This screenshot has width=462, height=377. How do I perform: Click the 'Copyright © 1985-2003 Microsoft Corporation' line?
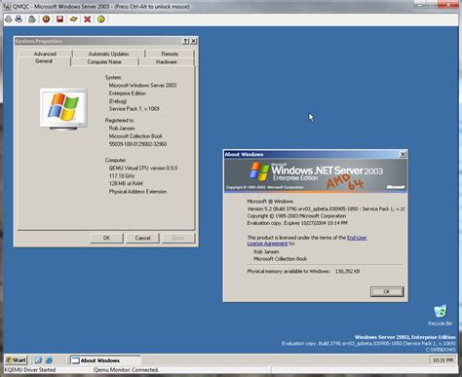pyautogui.click(x=296, y=216)
